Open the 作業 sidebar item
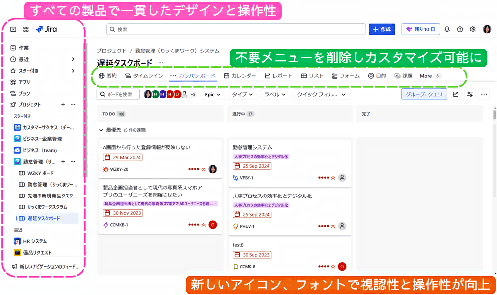 coord(20,48)
